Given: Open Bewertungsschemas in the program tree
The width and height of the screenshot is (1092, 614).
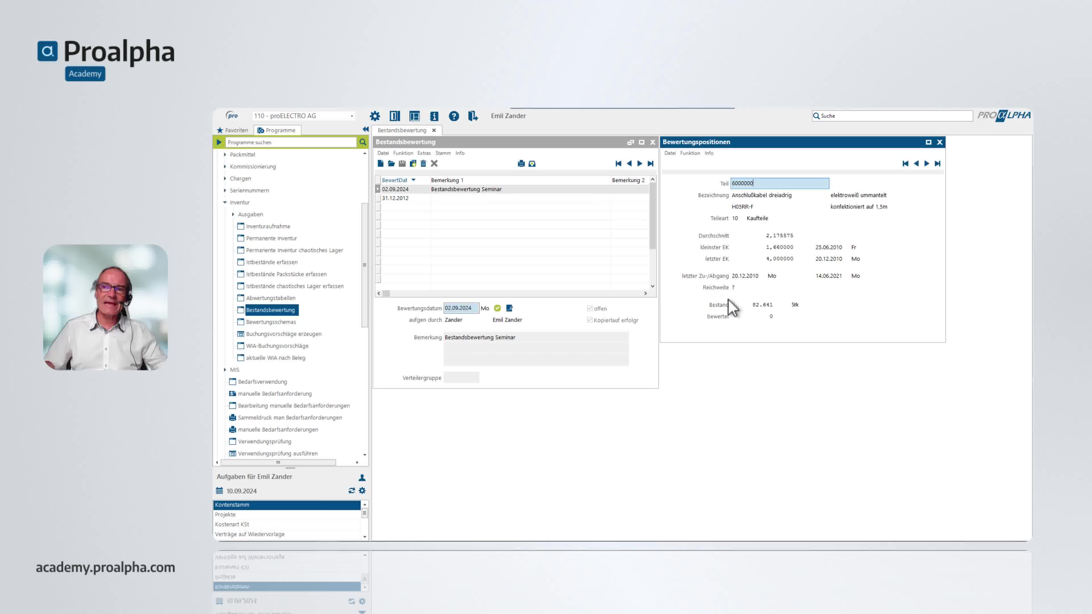Looking at the screenshot, I should coord(270,322).
